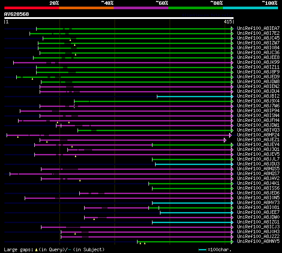This screenshot has height=253, width=282.
Task: Click the UniRef100_A8IEN2 label
Action: tap(258, 87)
